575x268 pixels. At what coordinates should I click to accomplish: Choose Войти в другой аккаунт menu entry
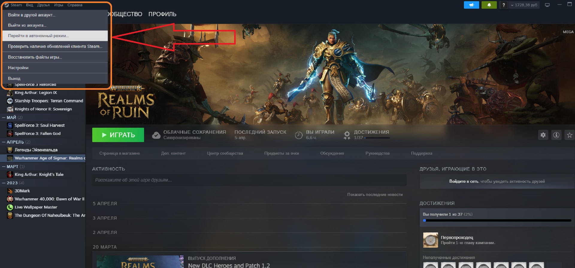pos(55,15)
